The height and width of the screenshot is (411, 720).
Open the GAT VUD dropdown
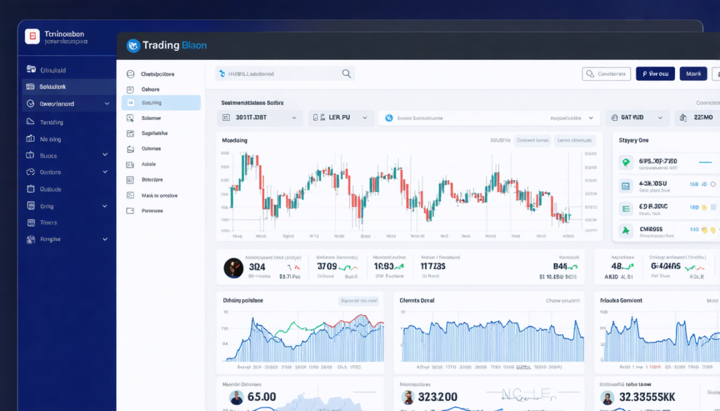click(x=637, y=118)
